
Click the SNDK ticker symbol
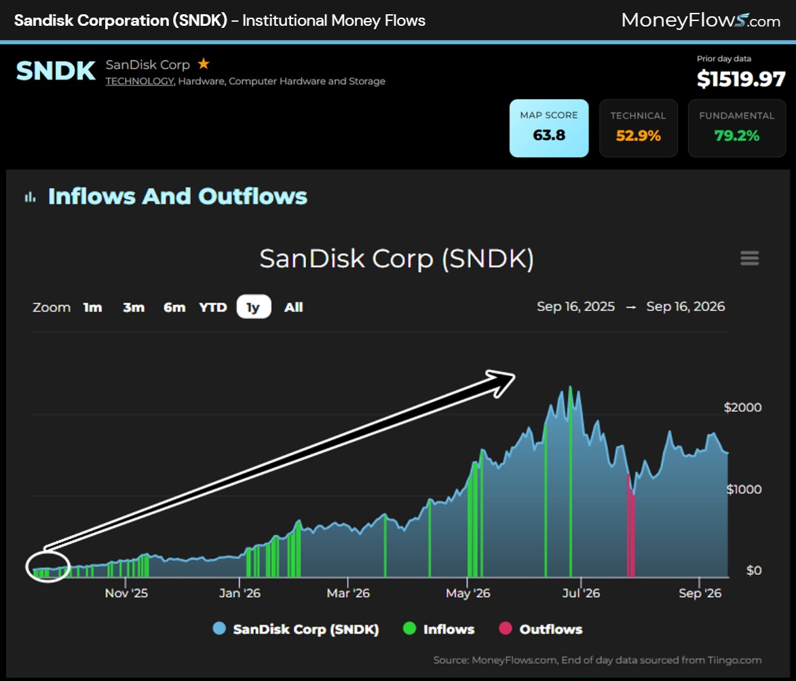(56, 71)
